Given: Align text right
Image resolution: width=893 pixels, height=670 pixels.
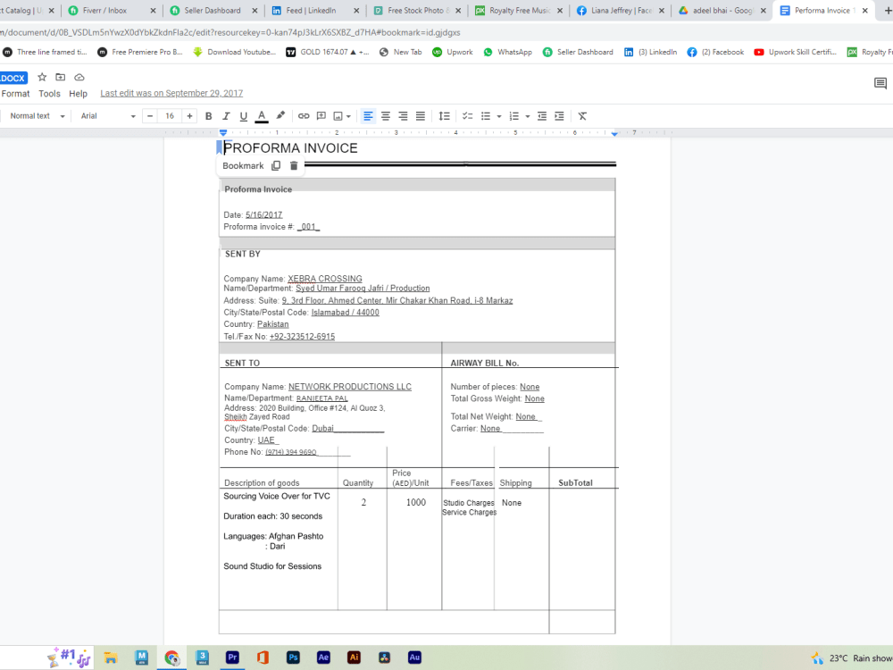Looking at the screenshot, I should click(404, 116).
